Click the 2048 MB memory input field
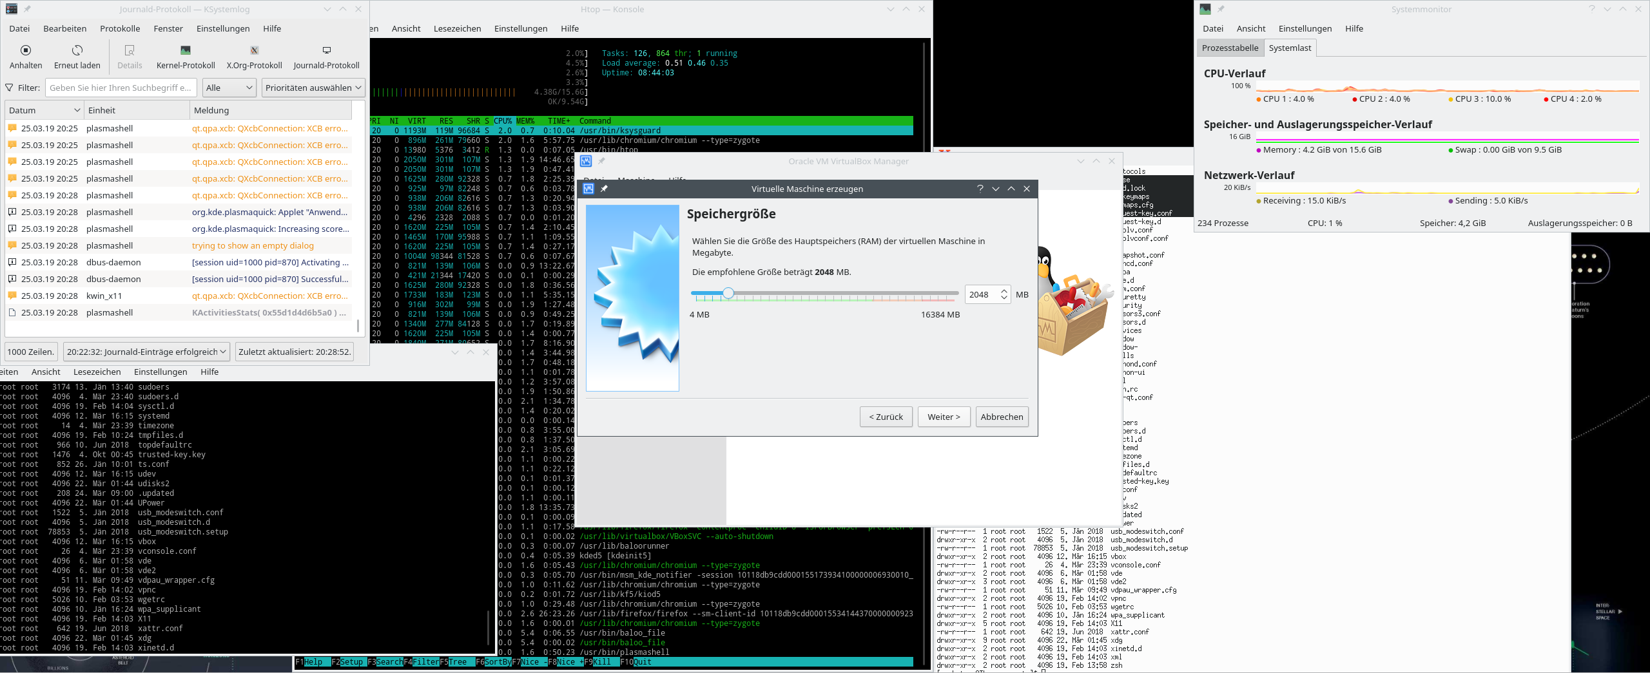 click(x=982, y=294)
